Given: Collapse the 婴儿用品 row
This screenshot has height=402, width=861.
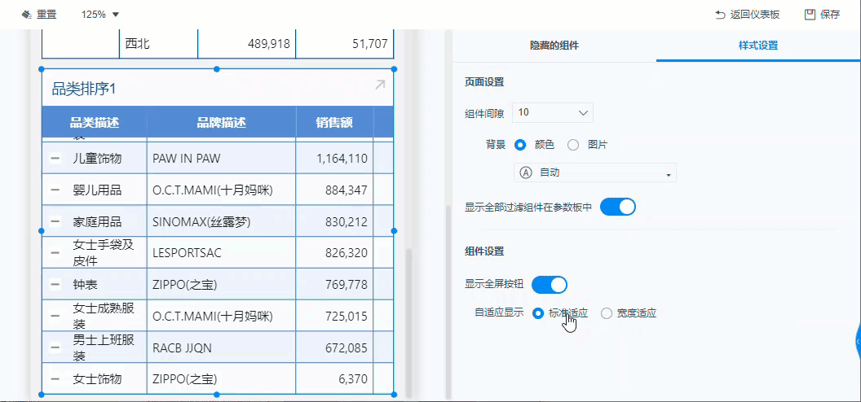Looking at the screenshot, I should coord(55,190).
